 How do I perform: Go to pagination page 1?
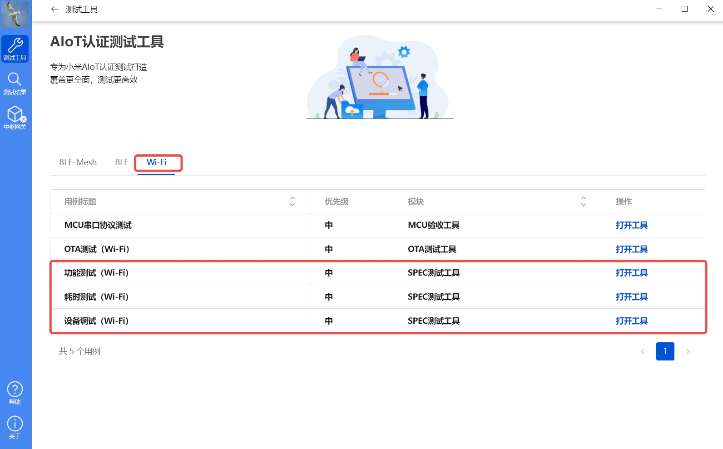(665, 351)
